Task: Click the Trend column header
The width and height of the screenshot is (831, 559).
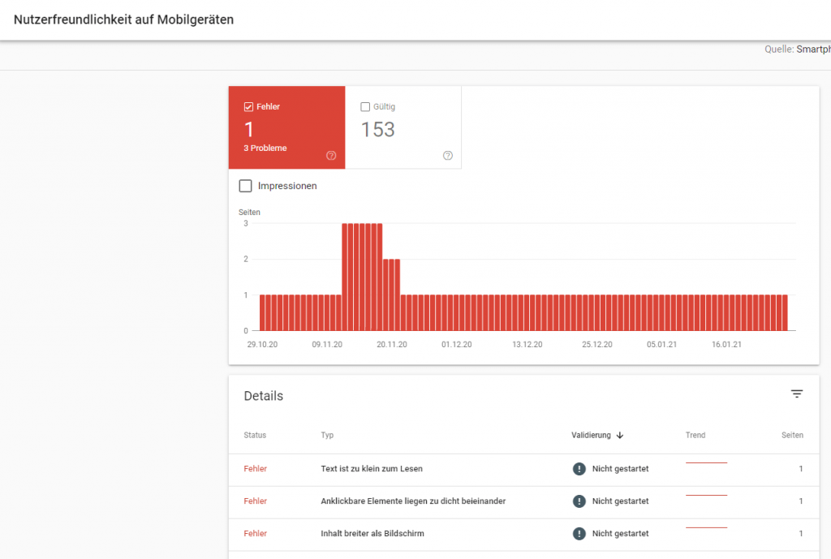Action: click(x=695, y=435)
